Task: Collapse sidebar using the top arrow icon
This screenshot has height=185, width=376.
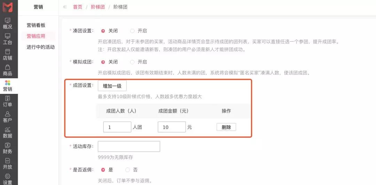Action: click(65, 7)
